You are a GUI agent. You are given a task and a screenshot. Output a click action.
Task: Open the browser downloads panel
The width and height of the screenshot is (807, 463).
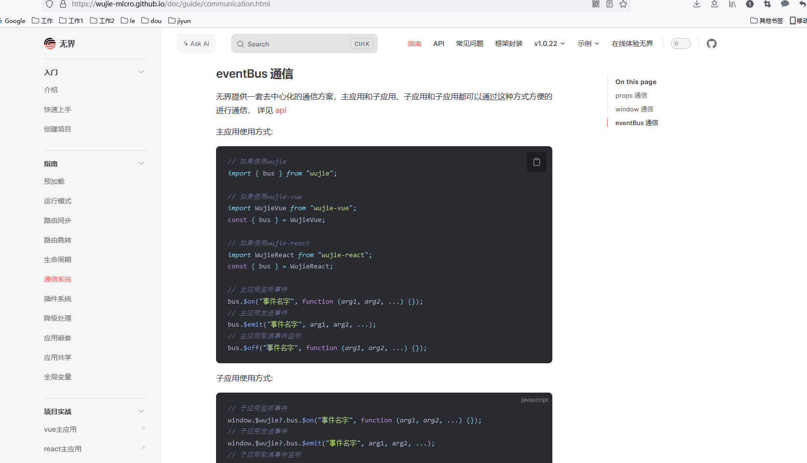coord(696,4)
